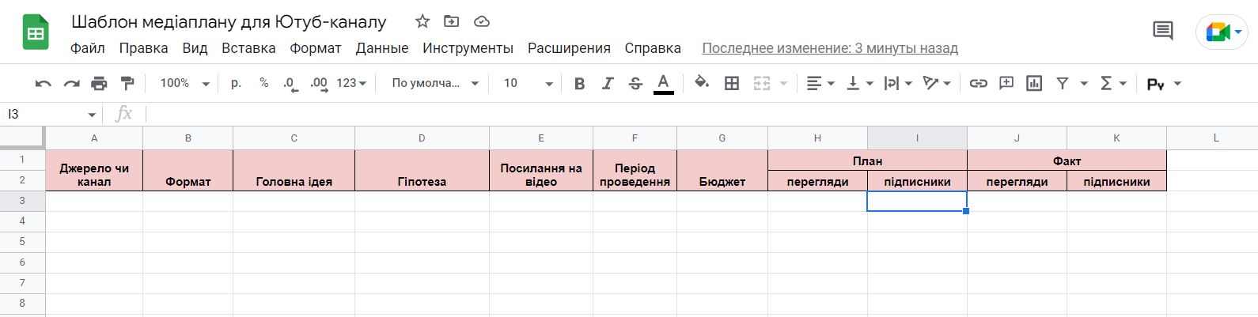Toggle bold formatting

pos(579,83)
